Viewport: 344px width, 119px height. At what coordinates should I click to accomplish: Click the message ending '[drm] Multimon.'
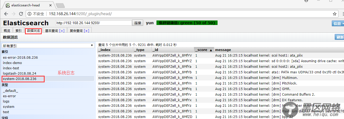[x=256, y=78]
